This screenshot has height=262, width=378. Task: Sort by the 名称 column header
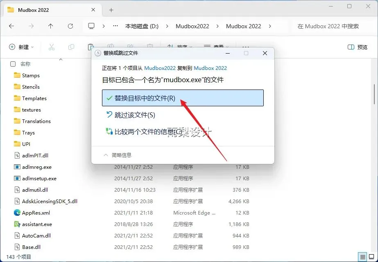click(25, 64)
